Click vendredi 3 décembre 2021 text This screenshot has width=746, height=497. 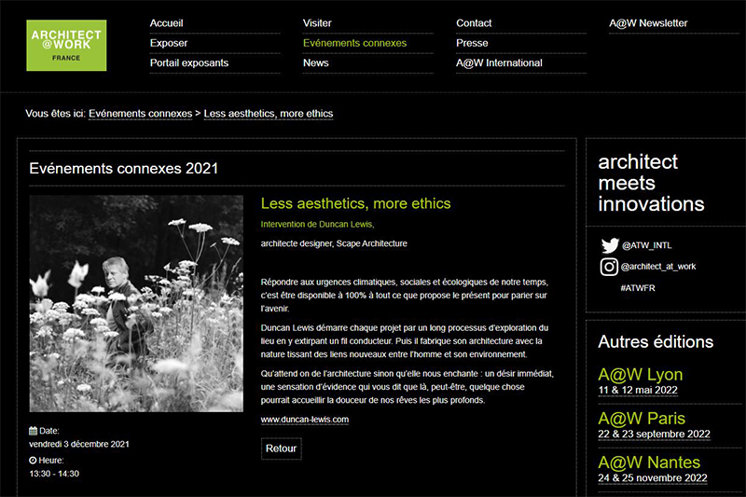coord(79,444)
